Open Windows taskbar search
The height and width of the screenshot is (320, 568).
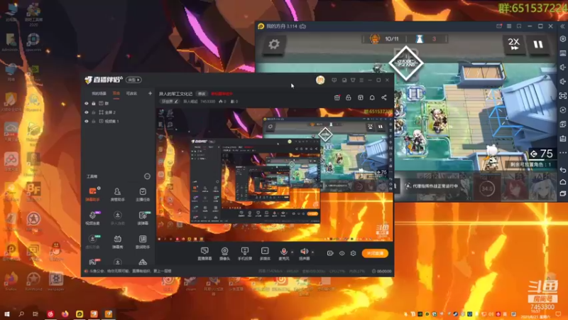click(x=21, y=314)
